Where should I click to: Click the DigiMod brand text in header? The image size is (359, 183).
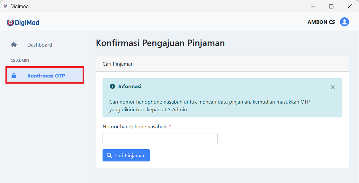point(27,23)
